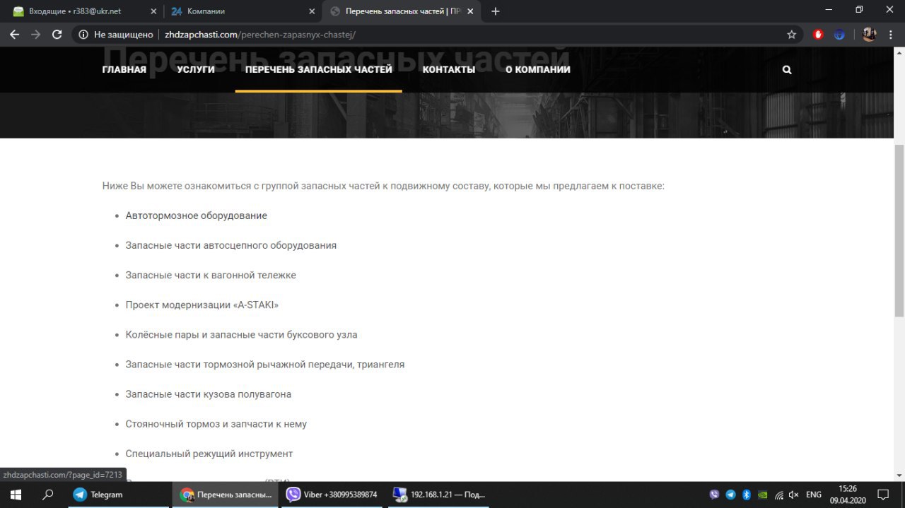The width and height of the screenshot is (905, 508).
Task: Change the ENG input language
Action: coord(814,495)
